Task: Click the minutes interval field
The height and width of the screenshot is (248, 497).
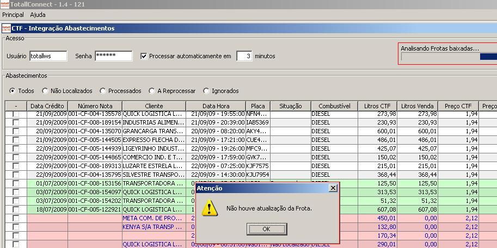Action: (244, 56)
